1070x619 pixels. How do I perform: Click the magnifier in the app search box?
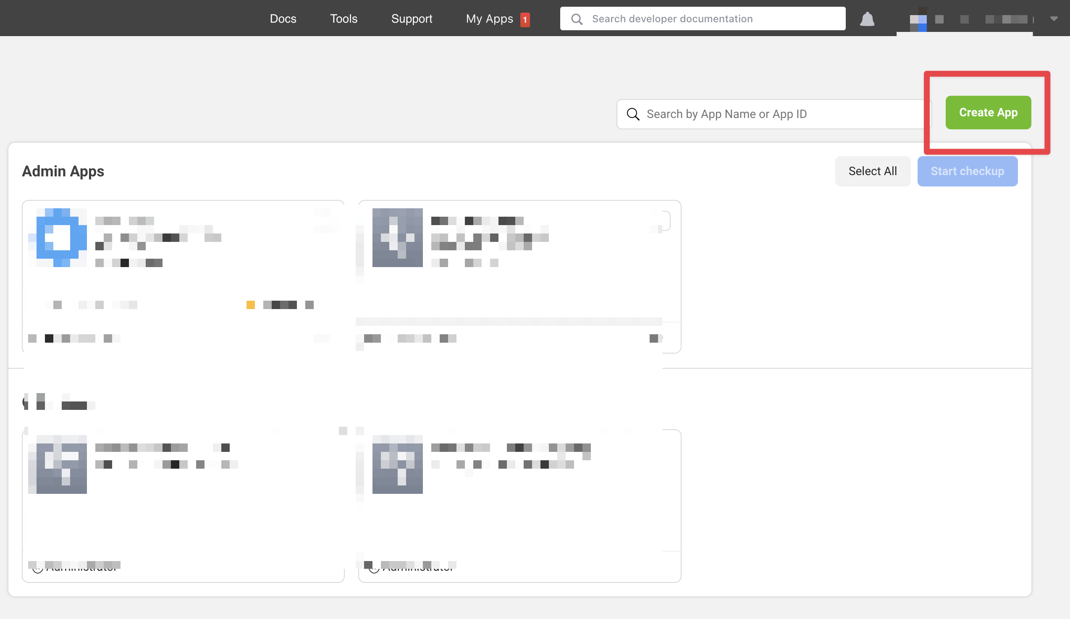click(633, 114)
